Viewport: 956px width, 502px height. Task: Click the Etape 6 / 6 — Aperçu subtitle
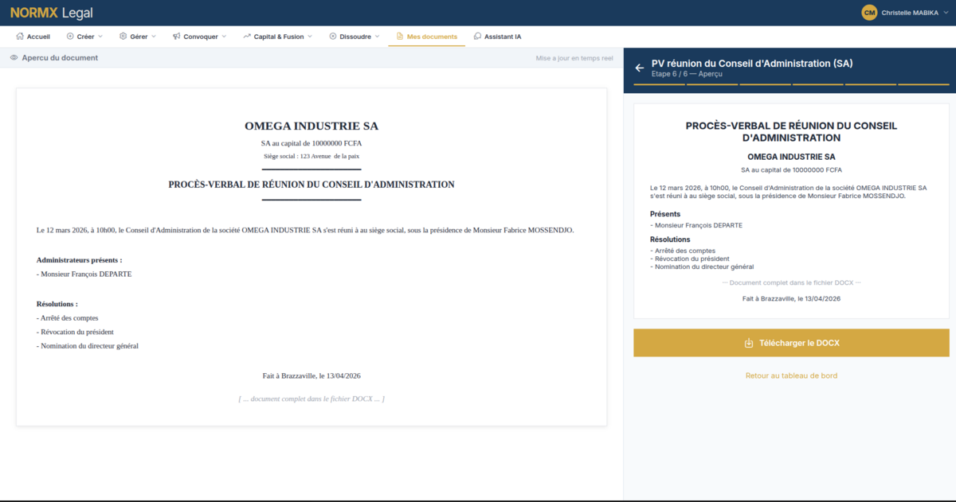(x=687, y=74)
